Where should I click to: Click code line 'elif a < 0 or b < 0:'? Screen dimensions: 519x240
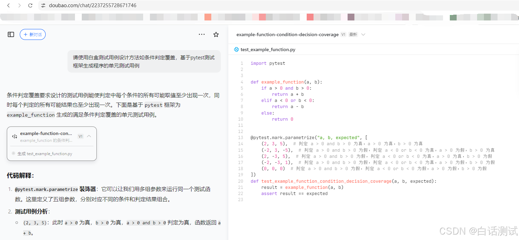pyautogui.click(x=288, y=100)
